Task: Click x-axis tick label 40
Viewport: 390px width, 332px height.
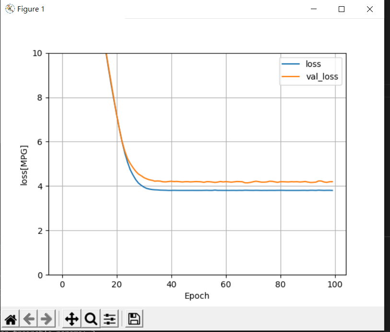Action: click(171, 284)
